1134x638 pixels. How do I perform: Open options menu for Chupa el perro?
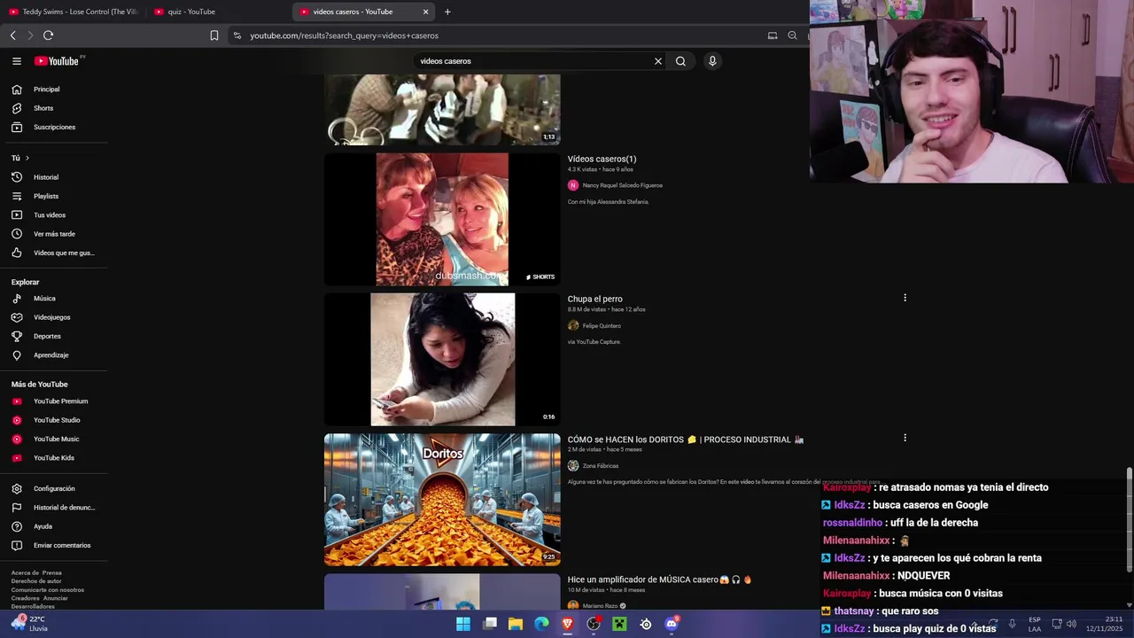coord(905,298)
